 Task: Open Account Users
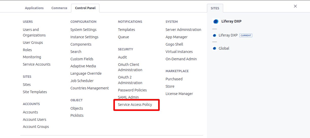click(x=34, y=120)
